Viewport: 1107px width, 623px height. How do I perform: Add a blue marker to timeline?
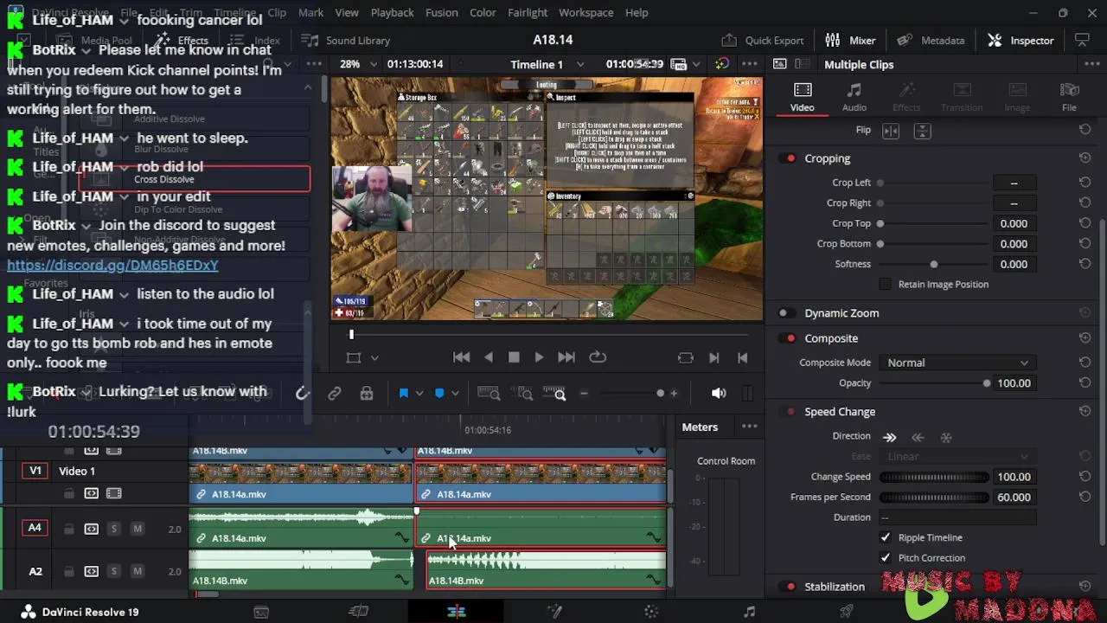(x=439, y=394)
